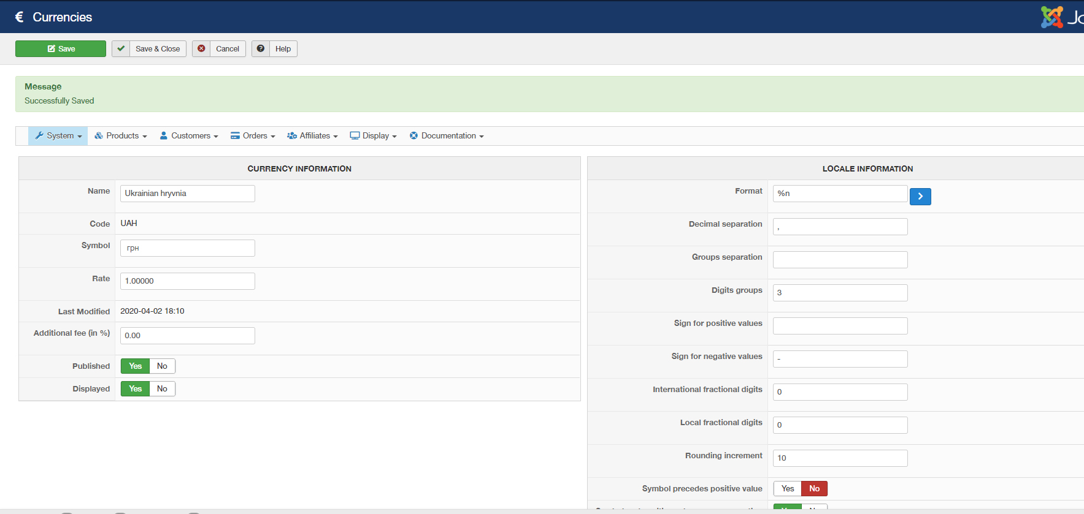Click into the Symbol input field
The width and height of the screenshot is (1084, 514).
pyautogui.click(x=188, y=248)
